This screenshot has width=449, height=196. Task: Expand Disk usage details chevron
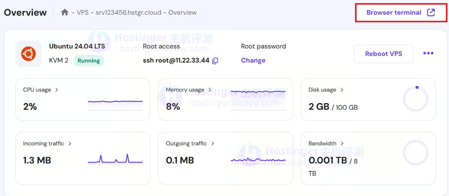(342, 90)
